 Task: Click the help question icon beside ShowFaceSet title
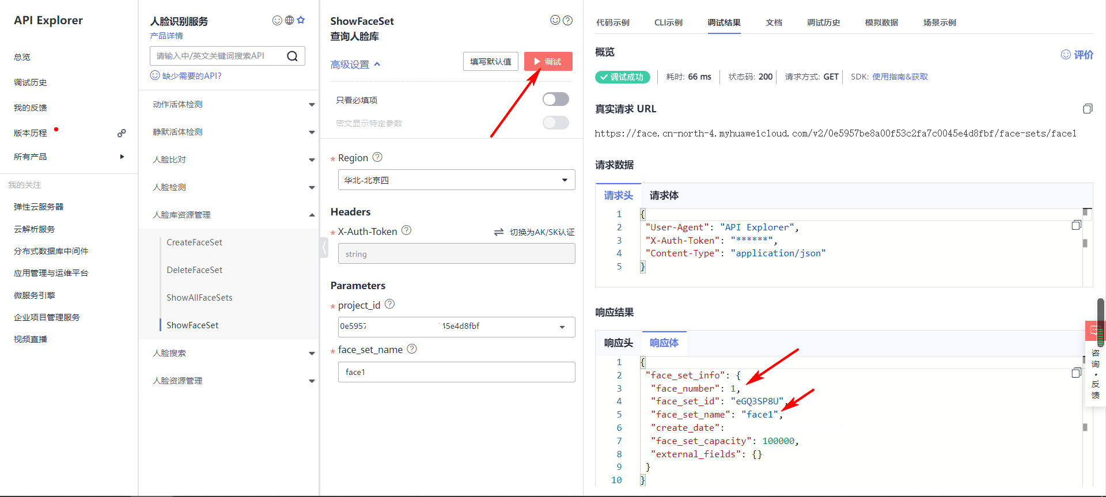point(567,20)
